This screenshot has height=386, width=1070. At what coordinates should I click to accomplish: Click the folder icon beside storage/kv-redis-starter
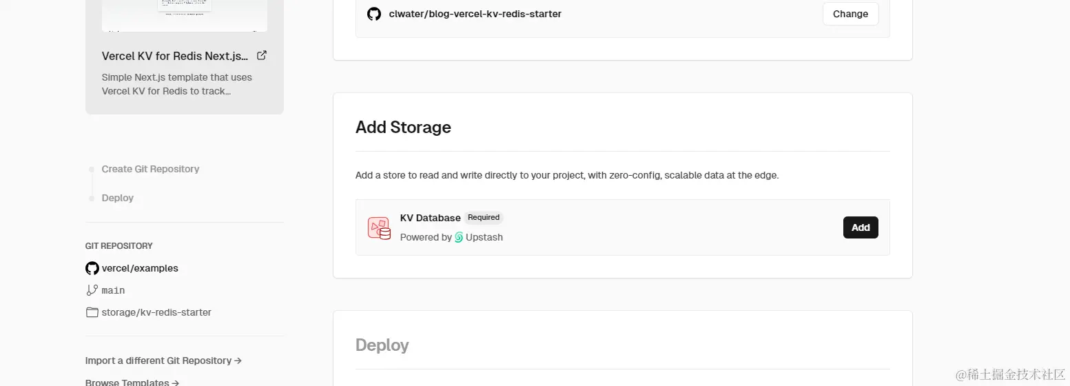point(92,312)
